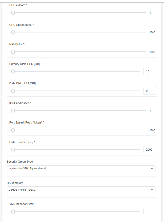Open the Security Group Type dropdown
The image size is (164, 222).
pyautogui.click(x=81, y=168)
